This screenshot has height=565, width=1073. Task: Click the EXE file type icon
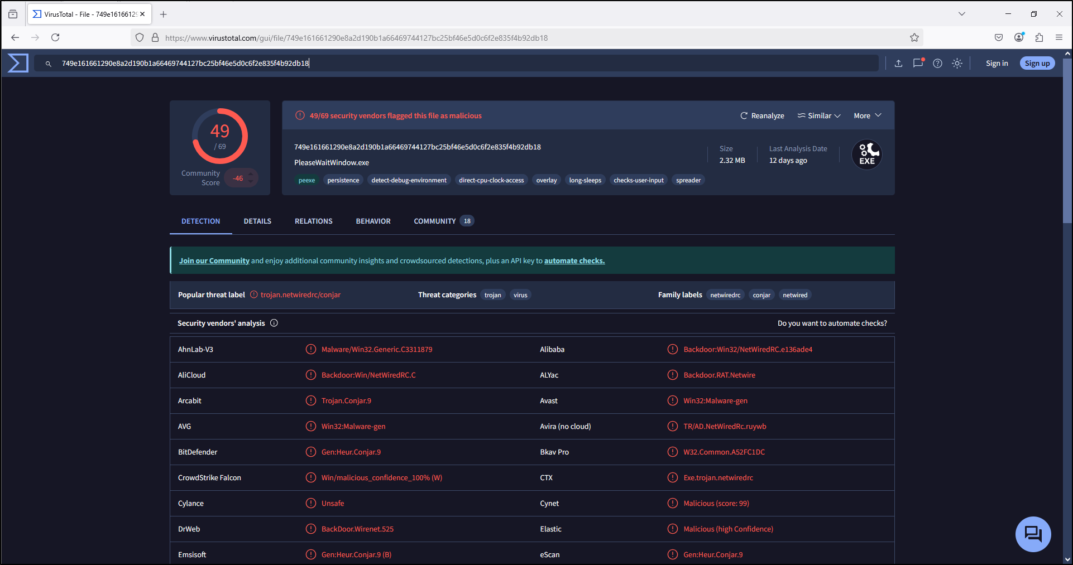click(x=867, y=154)
